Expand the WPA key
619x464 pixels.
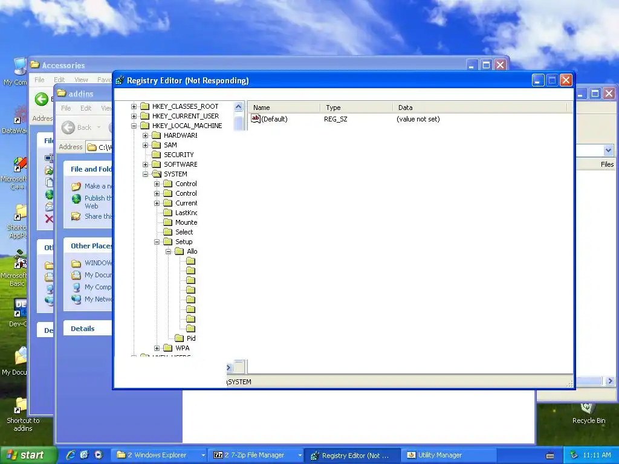tap(157, 348)
